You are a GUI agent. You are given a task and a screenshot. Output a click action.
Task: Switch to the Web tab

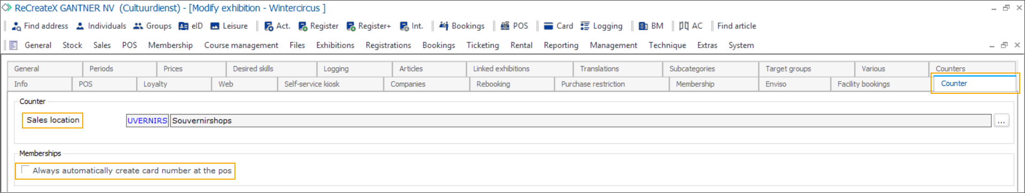click(x=245, y=84)
